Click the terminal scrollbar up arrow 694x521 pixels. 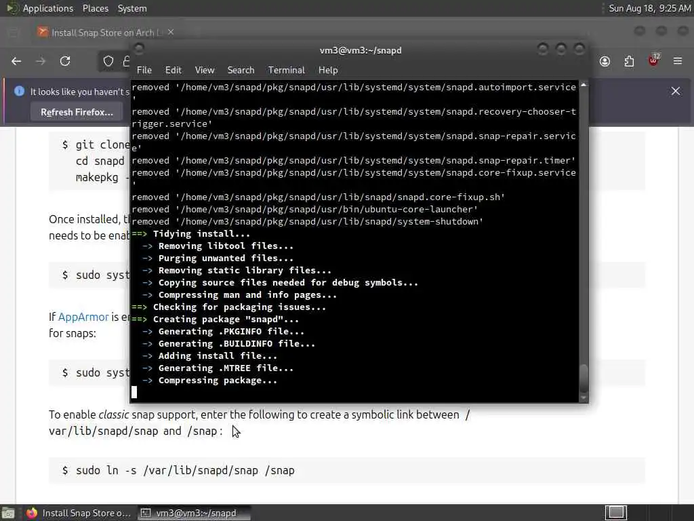584,85
